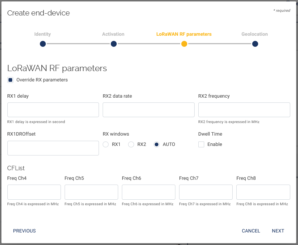Click the RX2 data rate field
Image resolution: width=298 pixels, height=245 pixels.
[148, 110]
